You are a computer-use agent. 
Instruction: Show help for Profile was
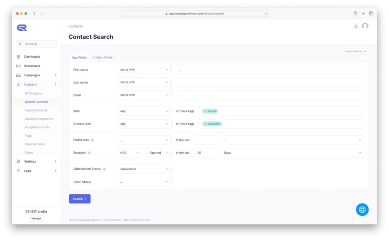pyautogui.click(x=92, y=140)
